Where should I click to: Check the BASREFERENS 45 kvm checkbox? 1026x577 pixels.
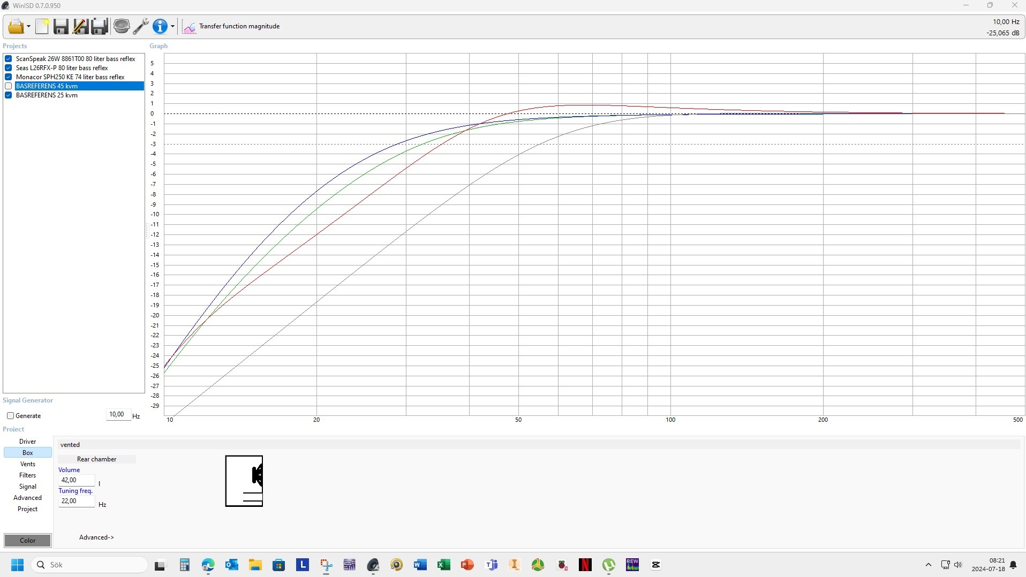tap(9, 86)
